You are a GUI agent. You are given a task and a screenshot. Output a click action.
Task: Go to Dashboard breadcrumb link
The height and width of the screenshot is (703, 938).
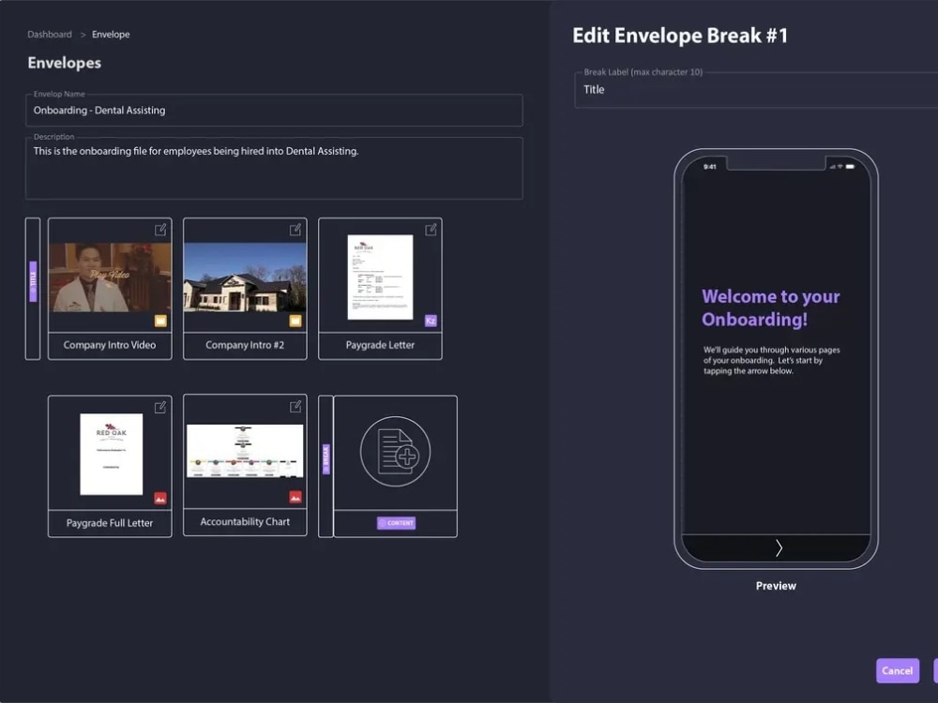pyautogui.click(x=50, y=35)
